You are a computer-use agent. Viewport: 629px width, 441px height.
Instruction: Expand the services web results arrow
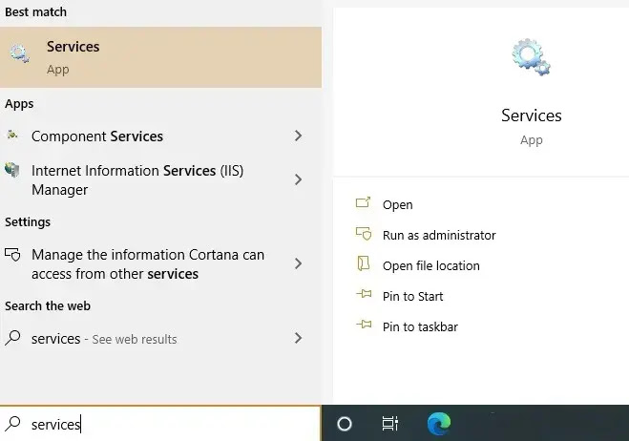click(x=298, y=338)
